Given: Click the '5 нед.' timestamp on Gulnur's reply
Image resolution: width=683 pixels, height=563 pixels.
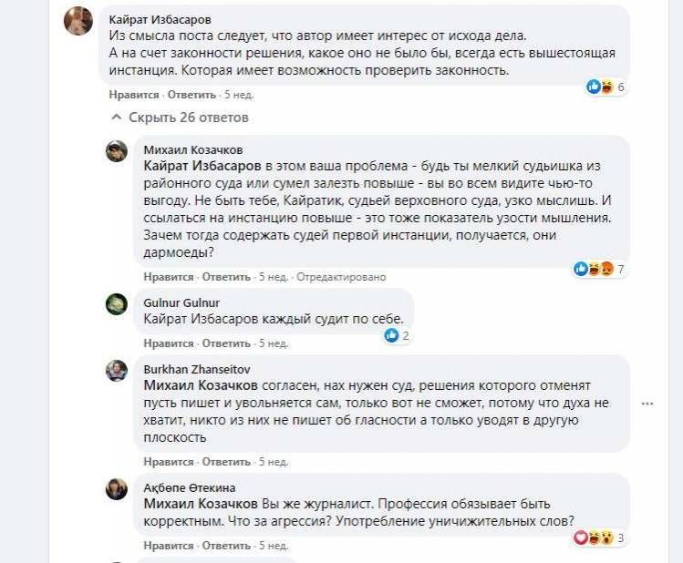Looking at the screenshot, I should coord(274,343).
